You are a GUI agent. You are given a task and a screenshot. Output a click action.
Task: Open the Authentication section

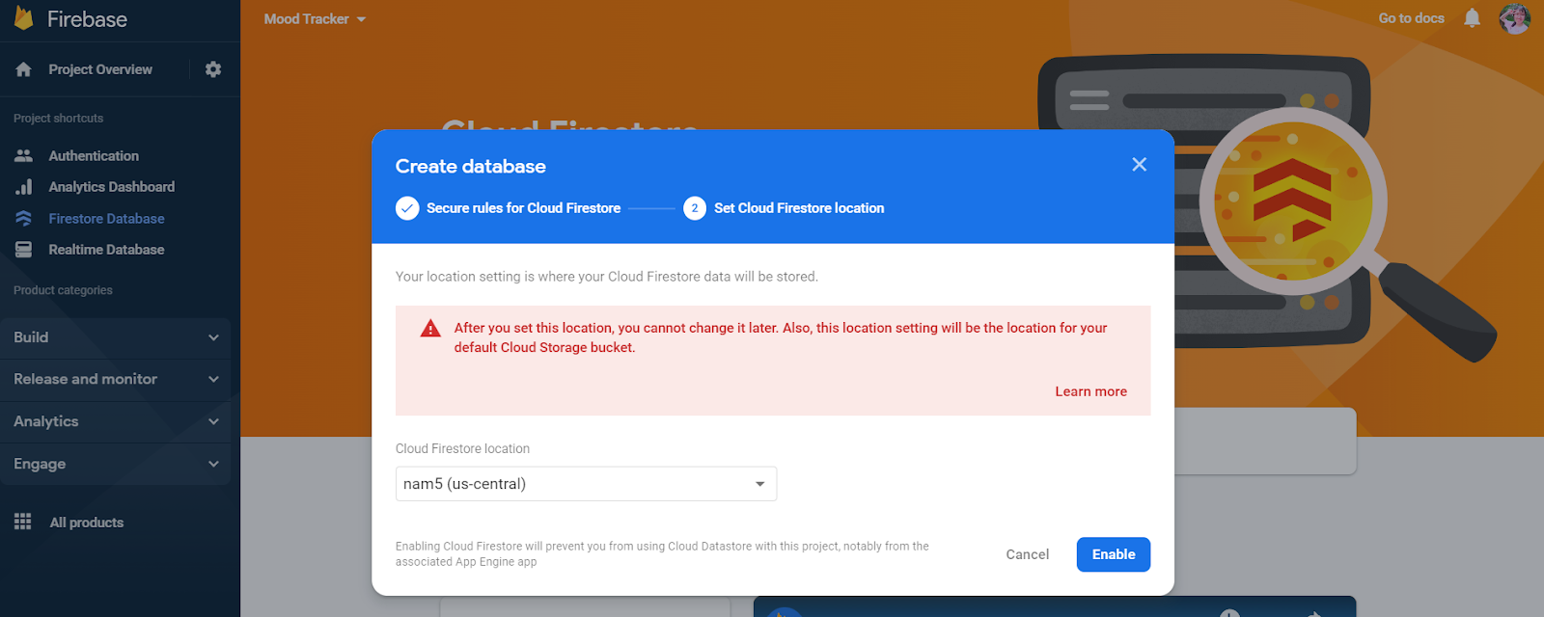pyautogui.click(x=93, y=154)
